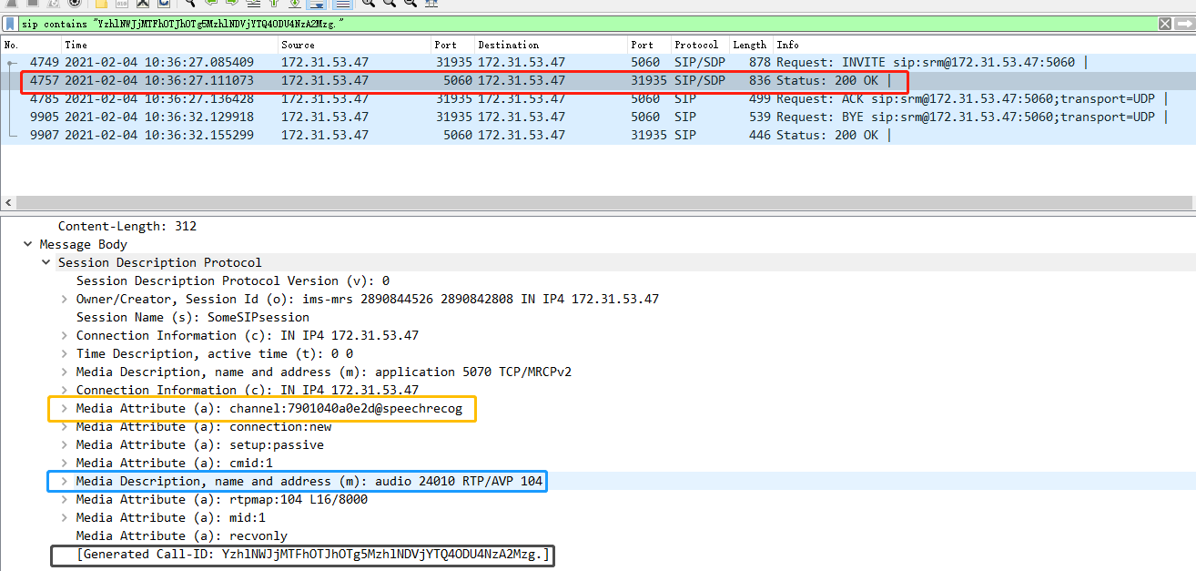Select packet 9905 BYE request row
This screenshot has height=571, width=1196.
coord(597,117)
